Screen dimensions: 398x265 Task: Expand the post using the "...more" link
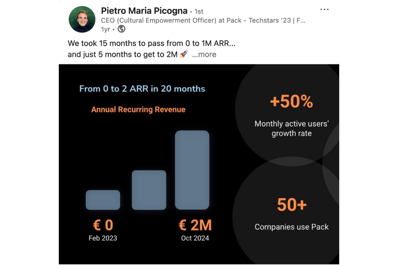pos(203,54)
